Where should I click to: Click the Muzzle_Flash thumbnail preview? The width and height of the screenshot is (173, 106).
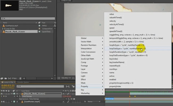pos(10,6)
